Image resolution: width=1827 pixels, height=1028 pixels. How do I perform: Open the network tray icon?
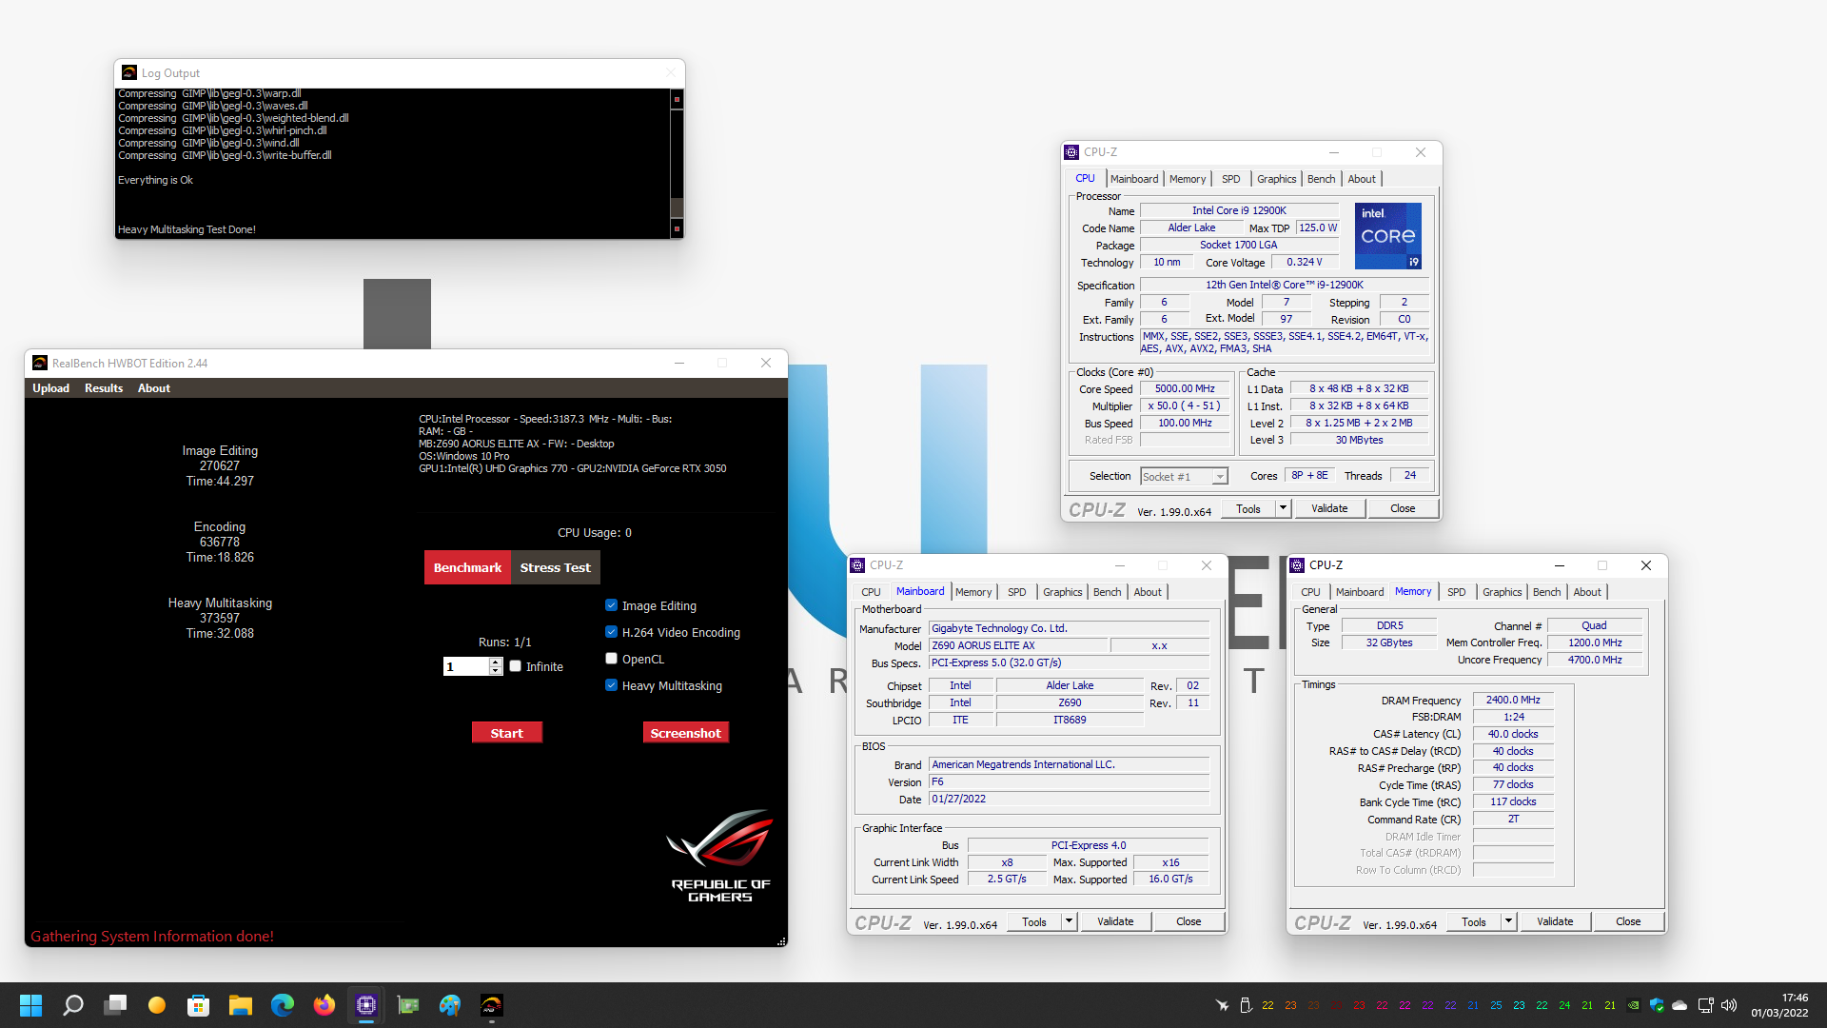(x=1705, y=1005)
